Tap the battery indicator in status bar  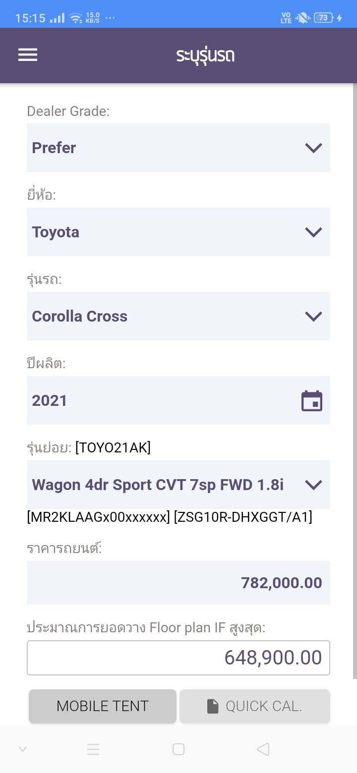(323, 18)
